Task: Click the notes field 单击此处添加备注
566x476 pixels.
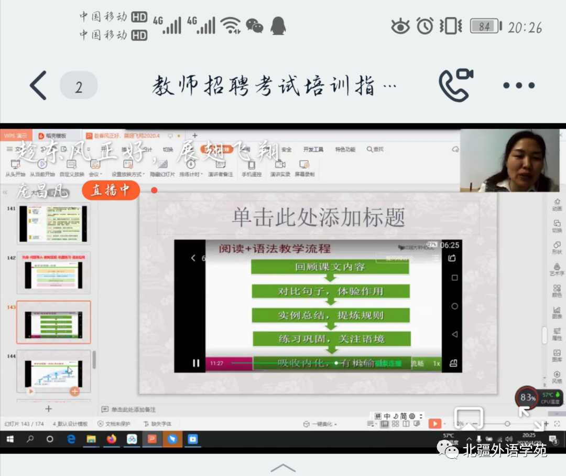Action: point(133,409)
